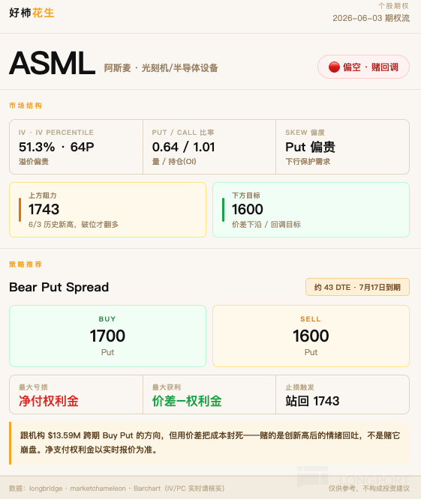
Task: Click the Bear Put Spread title
Action: (59, 287)
